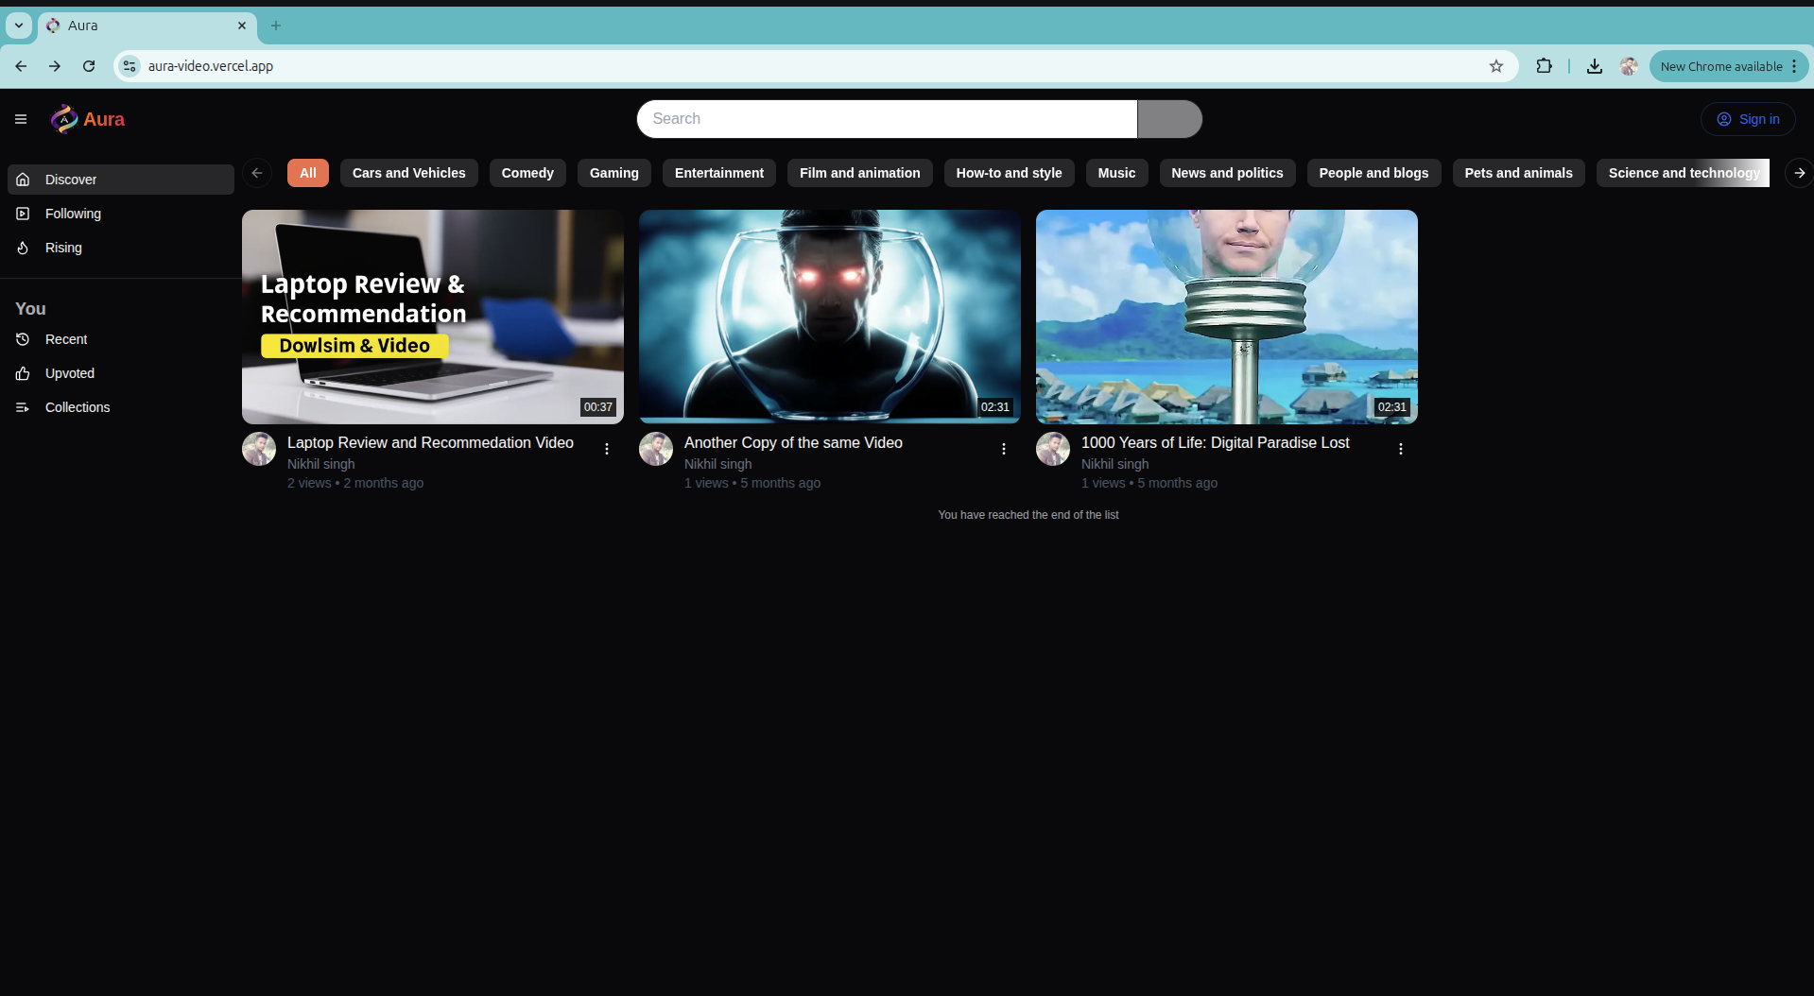This screenshot has height=996, width=1814.
Task: Toggle the hamburger menu to collapse sidebar
Action: 20,119
